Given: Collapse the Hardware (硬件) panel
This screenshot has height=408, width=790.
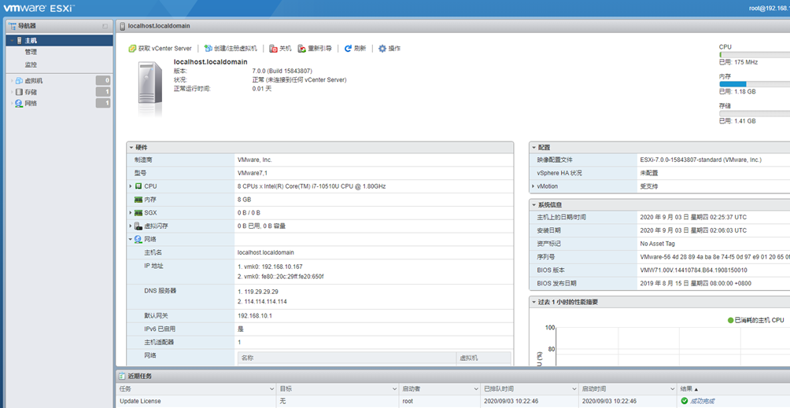Looking at the screenshot, I should pos(131,148).
